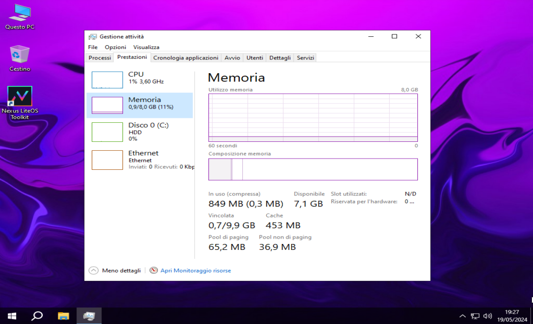Switch to the Processi tab
533x324 pixels.
tap(100, 58)
